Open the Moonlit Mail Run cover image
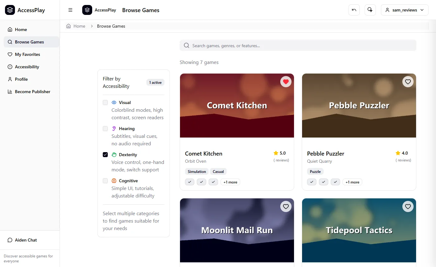Viewport: 436px width, 267px height. (237, 230)
